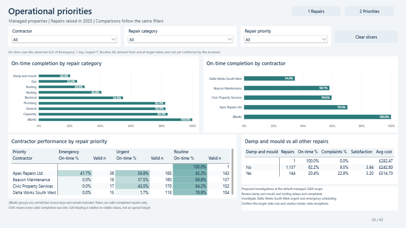
Task: Select the (Blank) bar in contractor chart
Action: pos(317,117)
